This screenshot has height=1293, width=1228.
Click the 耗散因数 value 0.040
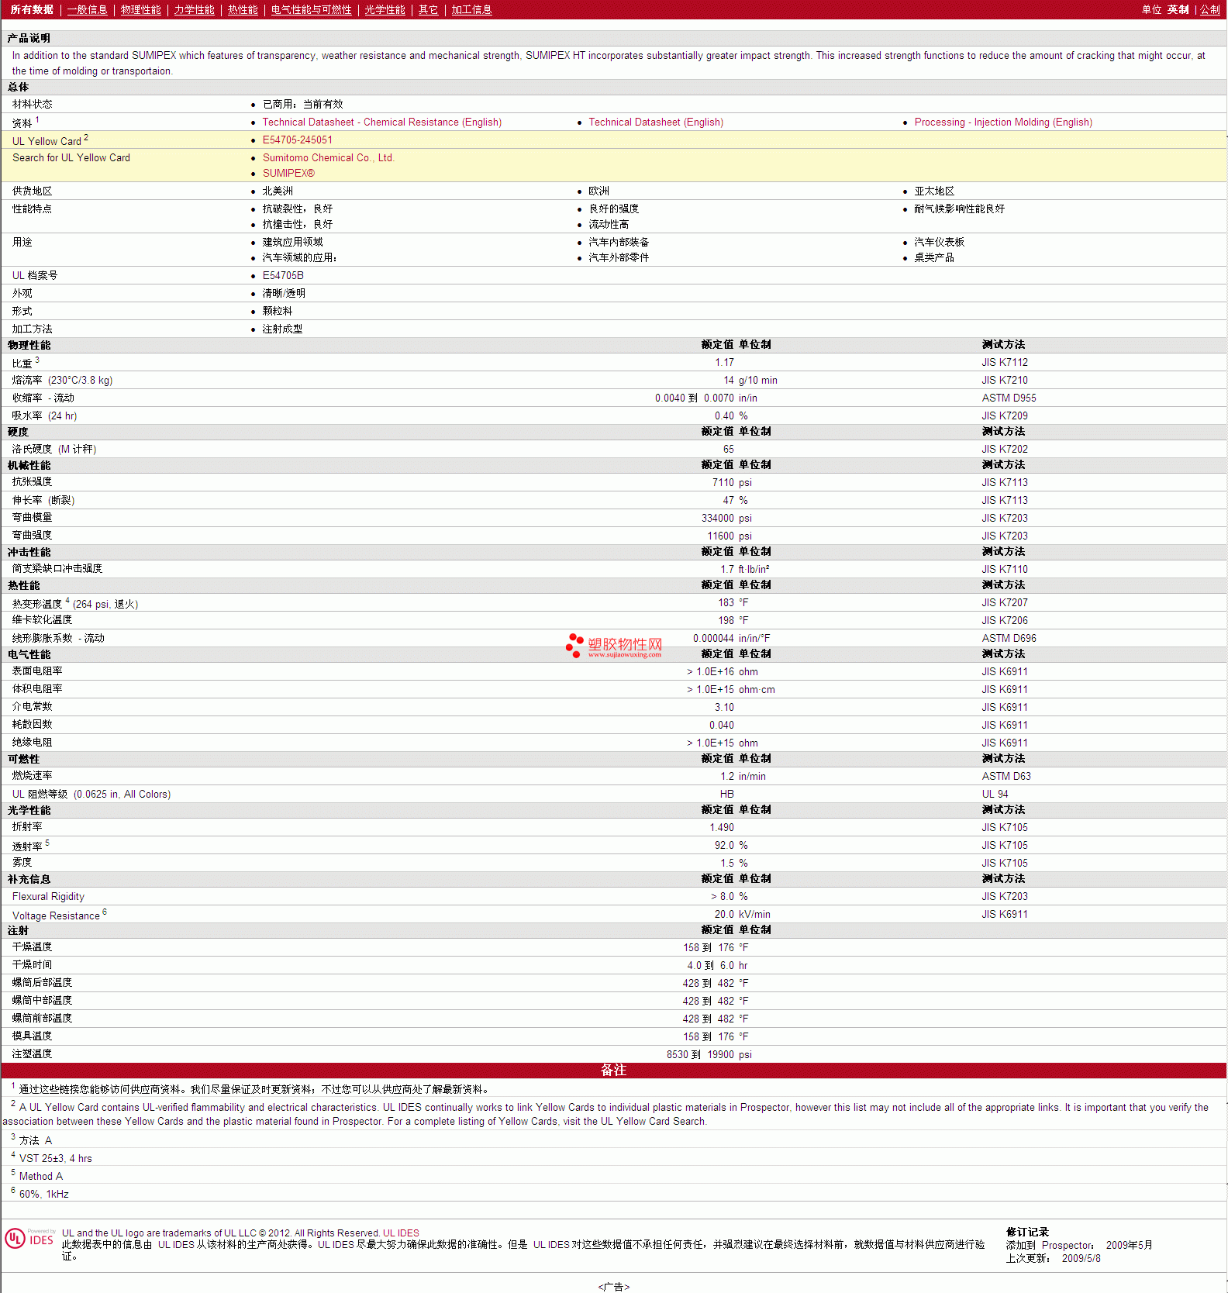coord(722,726)
